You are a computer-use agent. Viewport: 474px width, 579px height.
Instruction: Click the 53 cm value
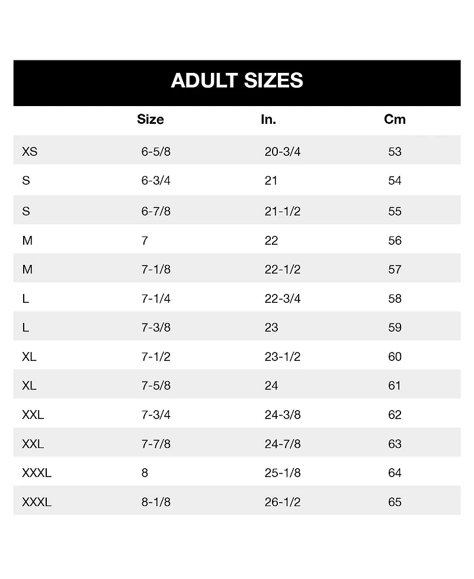pos(395,152)
